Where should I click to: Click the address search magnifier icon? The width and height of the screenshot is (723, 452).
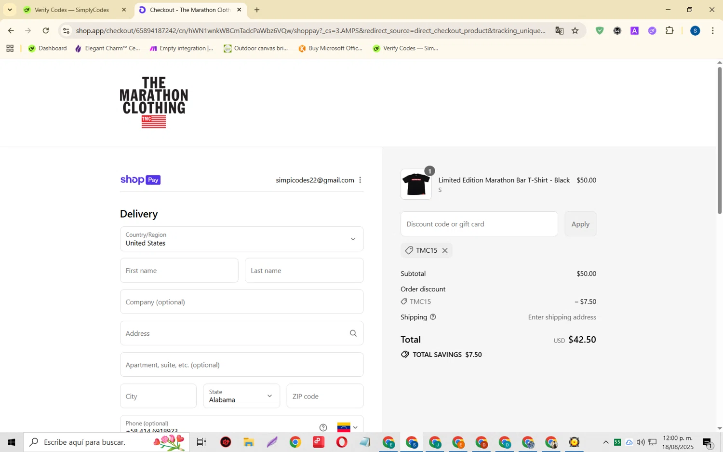click(353, 333)
